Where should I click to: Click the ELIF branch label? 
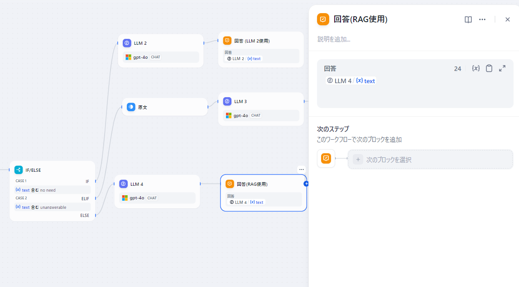click(x=85, y=198)
